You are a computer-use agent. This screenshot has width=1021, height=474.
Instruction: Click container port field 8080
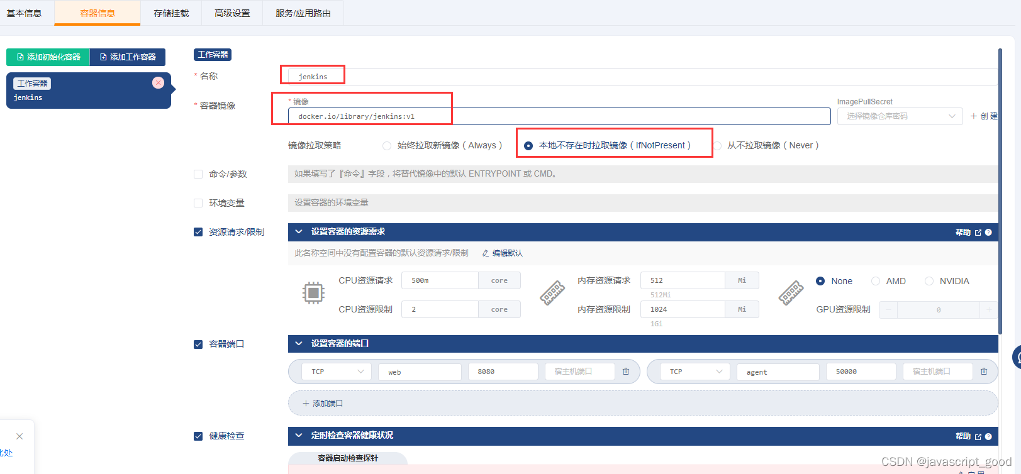[503, 372]
